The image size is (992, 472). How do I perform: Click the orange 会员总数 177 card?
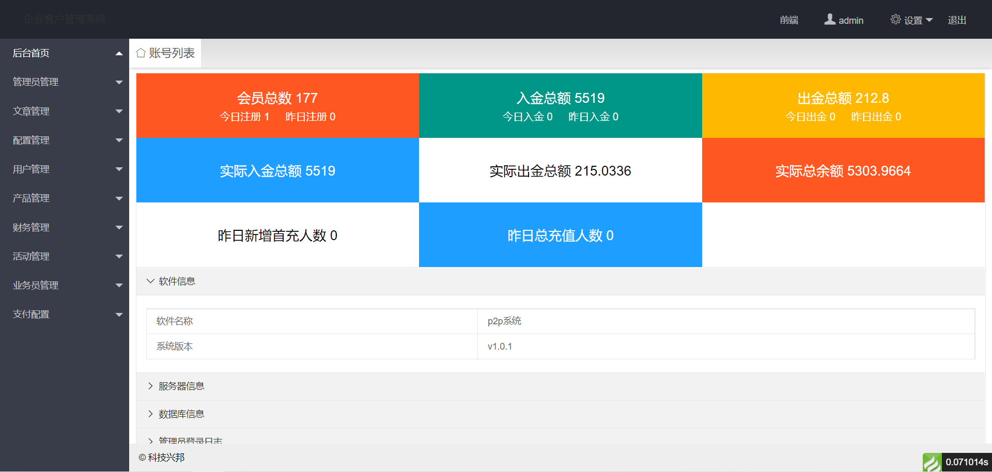pyautogui.click(x=277, y=106)
